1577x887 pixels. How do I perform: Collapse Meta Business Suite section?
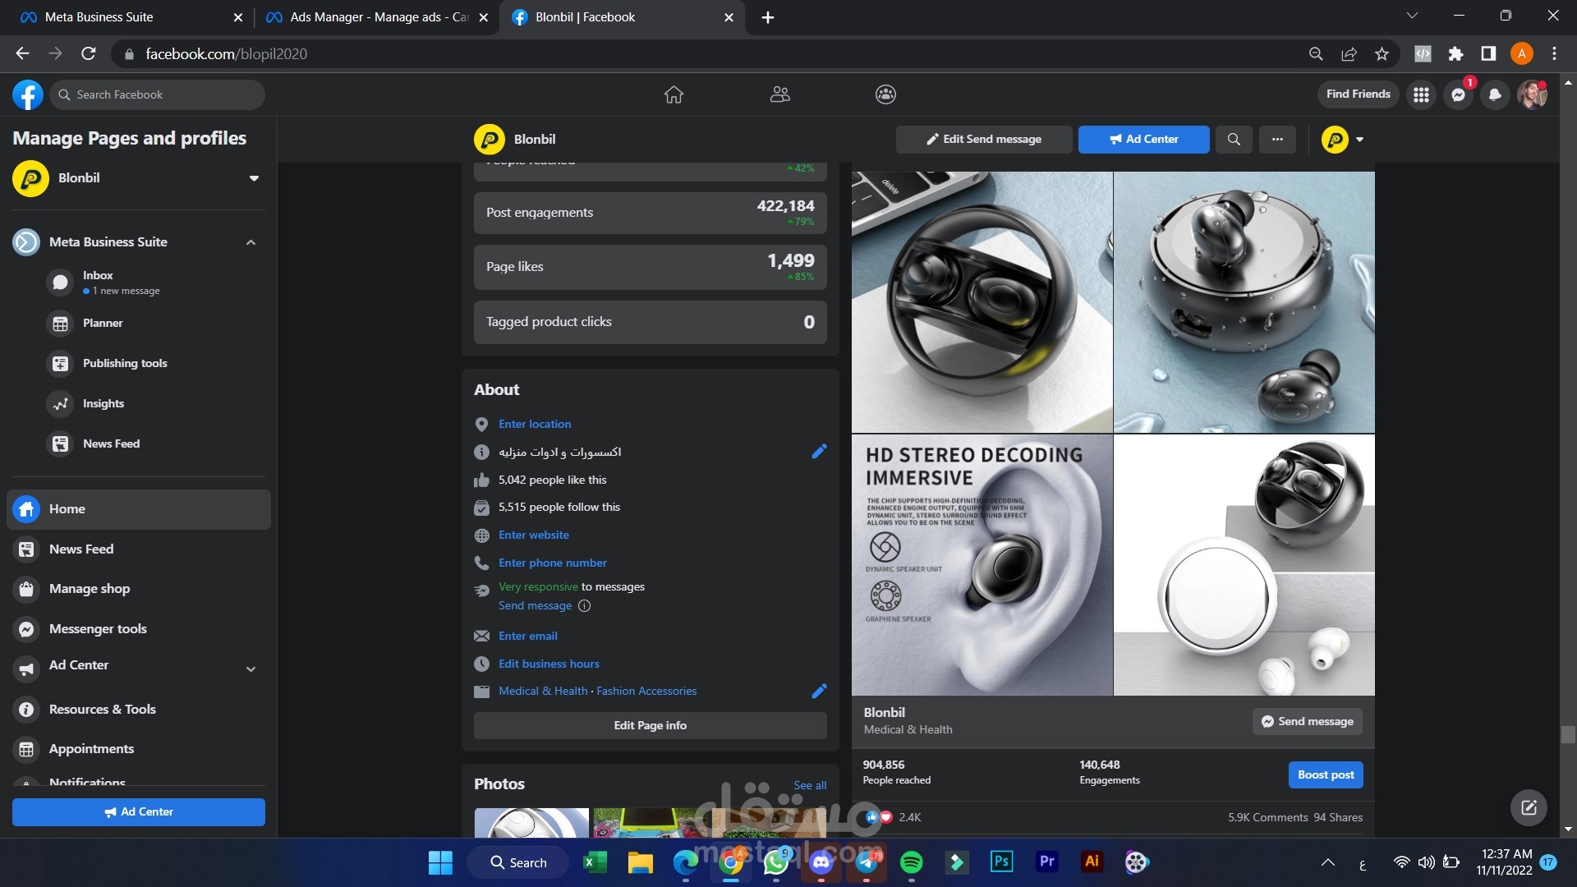click(251, 242)
